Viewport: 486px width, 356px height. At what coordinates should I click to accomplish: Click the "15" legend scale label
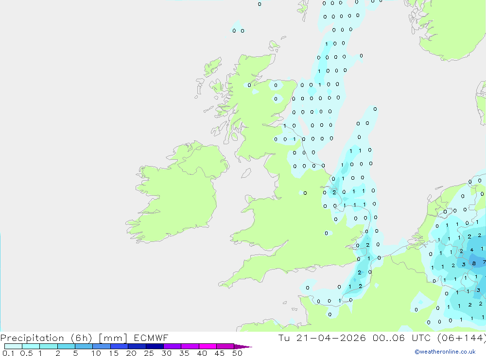[114, 353]
